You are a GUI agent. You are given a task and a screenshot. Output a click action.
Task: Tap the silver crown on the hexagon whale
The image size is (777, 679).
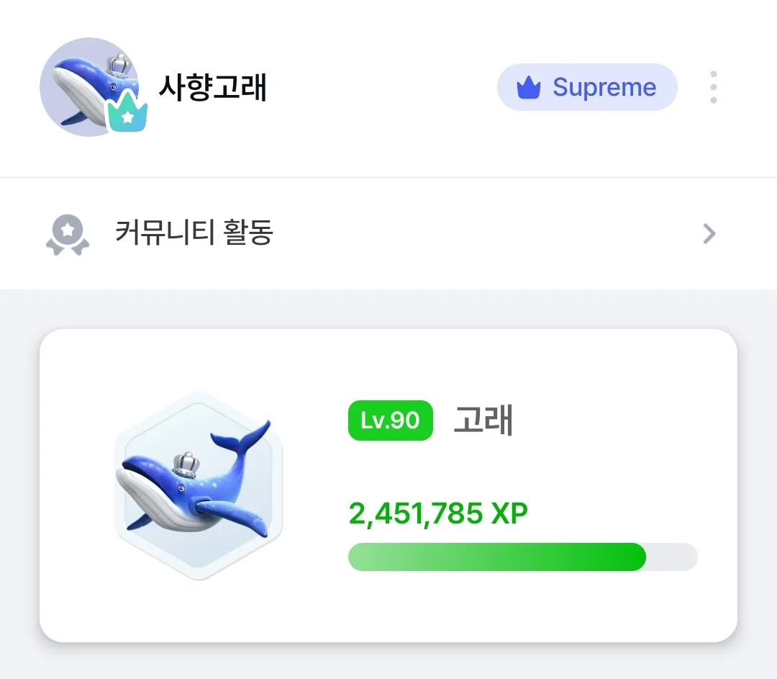click(186, 464)
